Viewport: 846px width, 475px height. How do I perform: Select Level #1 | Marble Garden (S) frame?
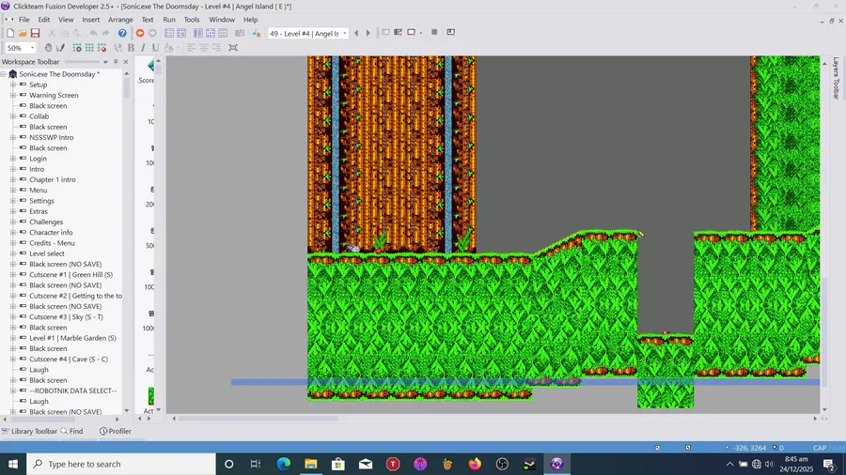tap(72, 338)
